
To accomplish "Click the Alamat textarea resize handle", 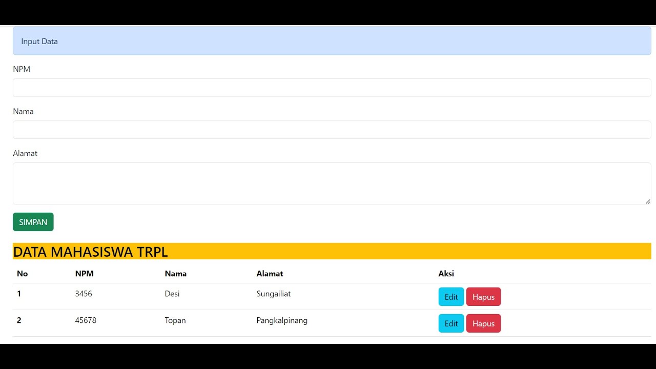I will (x=648, y=201).
